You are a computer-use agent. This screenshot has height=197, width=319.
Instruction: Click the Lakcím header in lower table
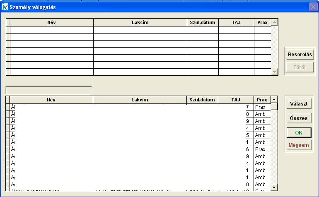point(140,100)
